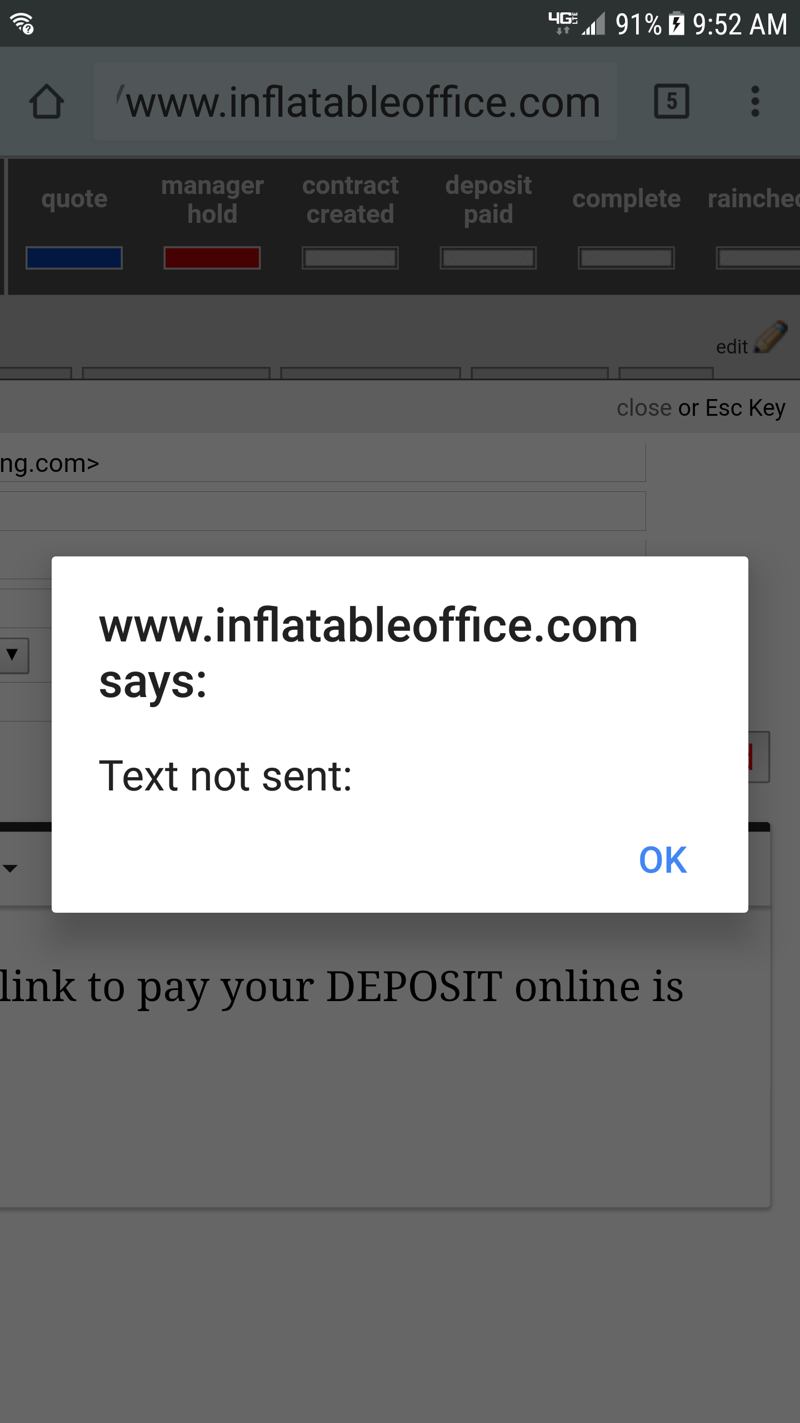Expand the small caret in editor toolbar
The width and height of the screenshot is (800, 1423).
(10, 868)
